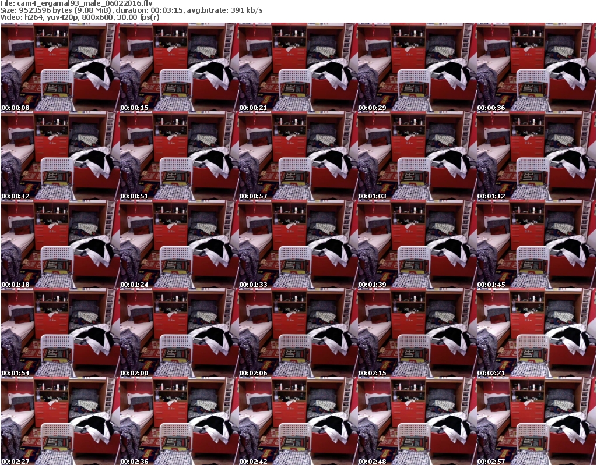
Task: Pick the 00:00:42 video frame
Action: point(61,156)
